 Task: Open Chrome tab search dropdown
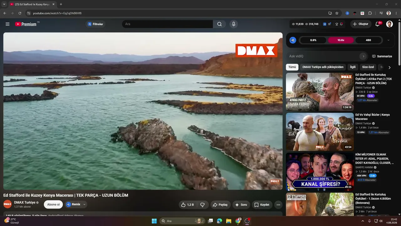(4, 4)
